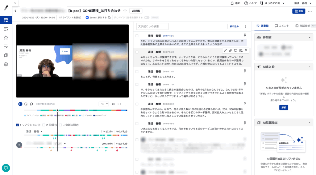Image resolution: width=316 pixels, height=175 pixels.
Task: Click the 文字起こしの検索 search field
Action: point(152,26)
